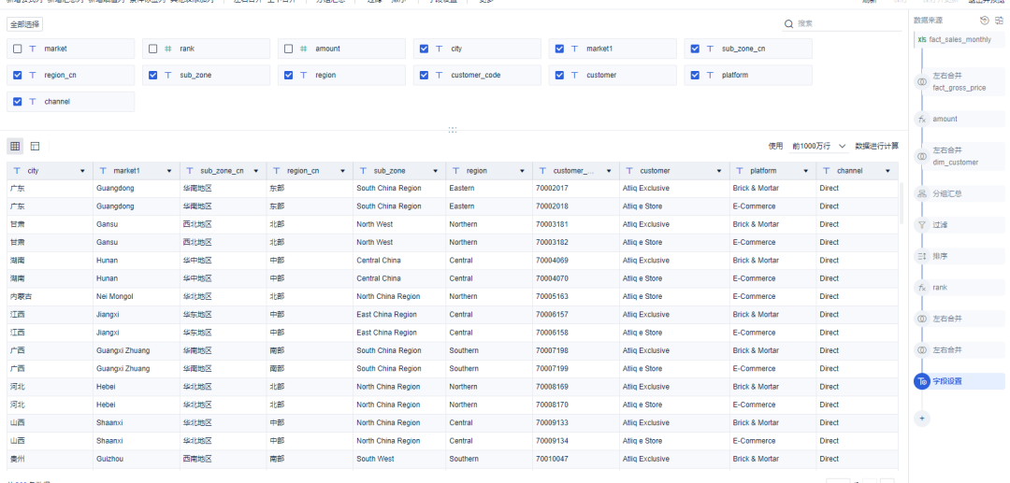This screenshot has width=1010, height=483.
Task: Click the number type icon beside amount field
Action: (303, 49)
